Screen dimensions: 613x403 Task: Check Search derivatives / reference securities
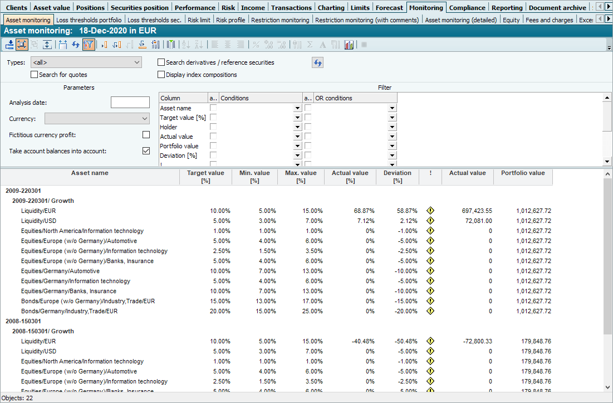click(161, 62)
